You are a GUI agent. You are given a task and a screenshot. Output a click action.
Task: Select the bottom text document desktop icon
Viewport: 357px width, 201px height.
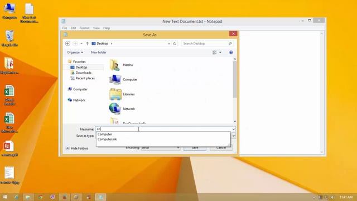tap(9, 175)
